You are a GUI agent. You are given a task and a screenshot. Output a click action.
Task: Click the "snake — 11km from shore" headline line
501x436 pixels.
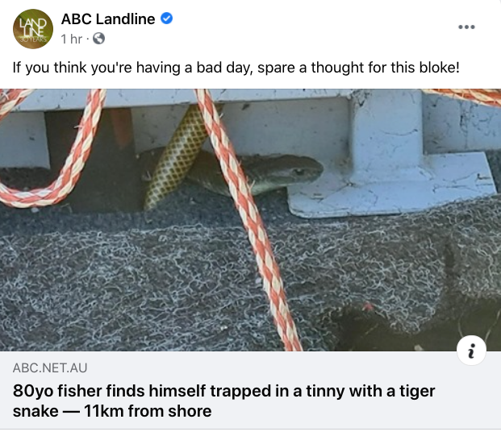(112, 411)
